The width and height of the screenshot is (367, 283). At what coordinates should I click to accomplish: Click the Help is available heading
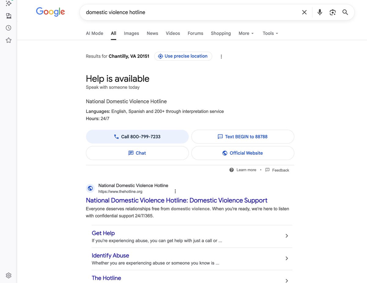coord(118,79)
